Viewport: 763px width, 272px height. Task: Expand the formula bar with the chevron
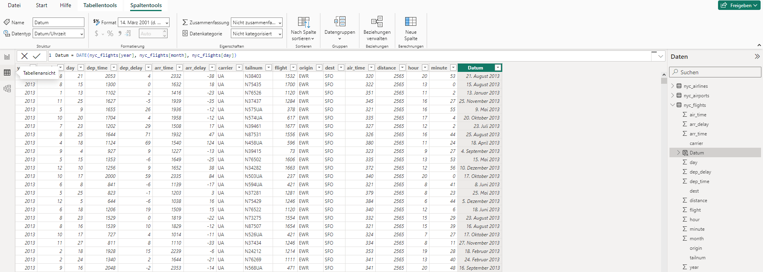coord(661,56)
